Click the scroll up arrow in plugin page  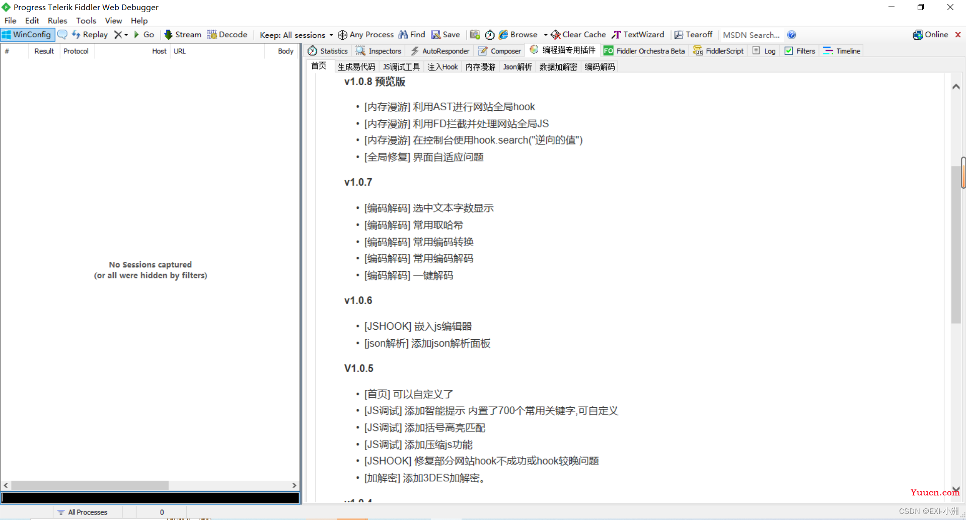(x=956, y=87)
